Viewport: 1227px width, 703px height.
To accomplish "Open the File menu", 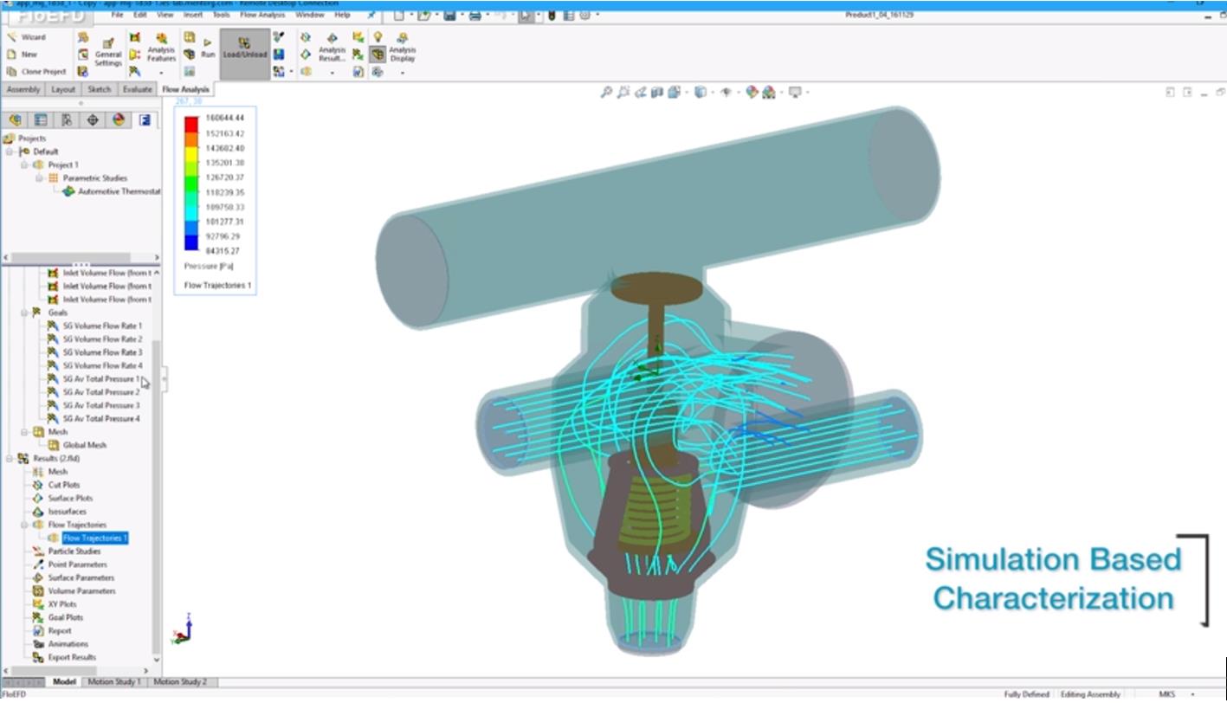I will click(117, 15).
